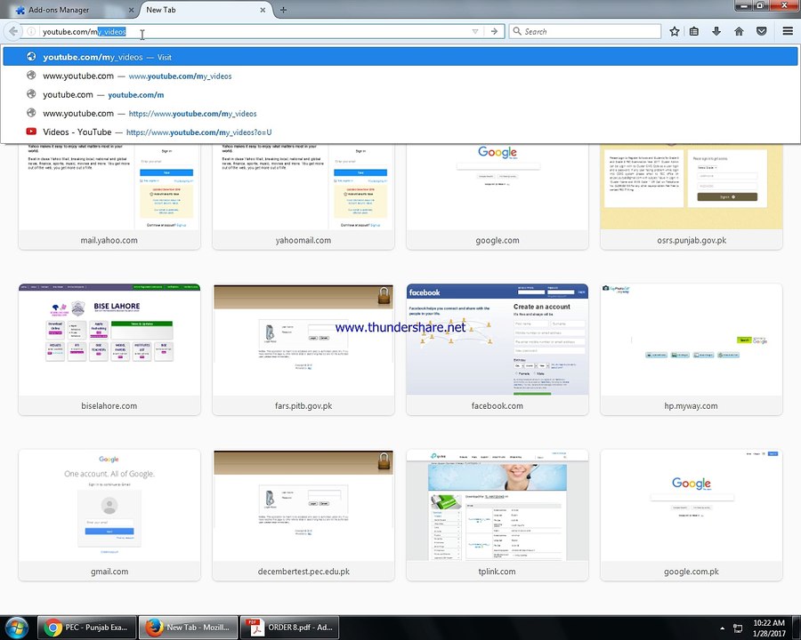Click the Windows Start button
The image size is (801, 640).
tap(16, 628)
